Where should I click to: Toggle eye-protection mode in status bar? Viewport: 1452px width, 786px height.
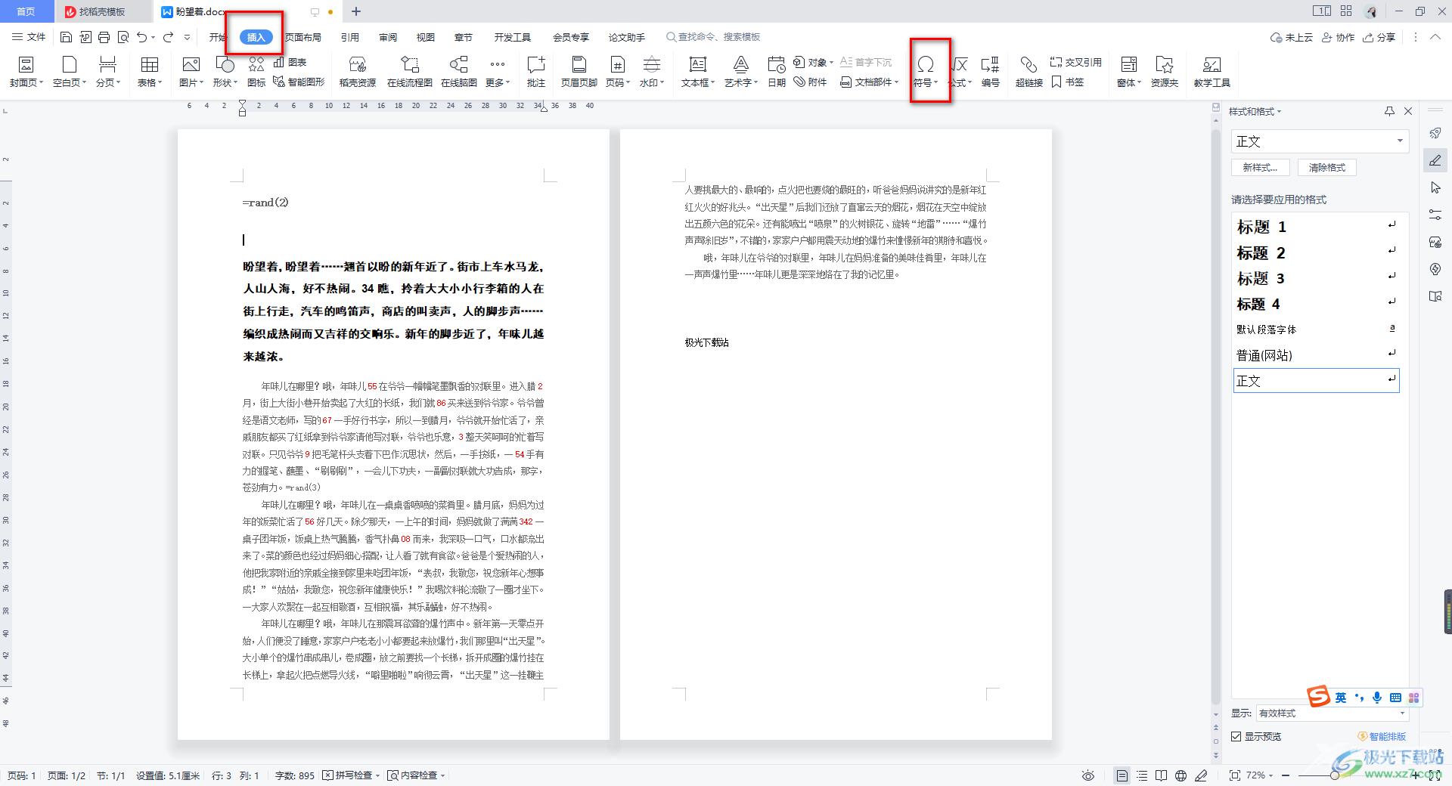(1088, 775)
